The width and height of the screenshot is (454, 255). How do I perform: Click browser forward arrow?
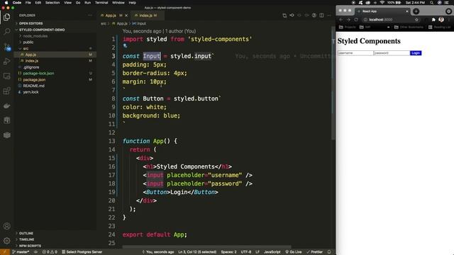click(x=348, y=20)
